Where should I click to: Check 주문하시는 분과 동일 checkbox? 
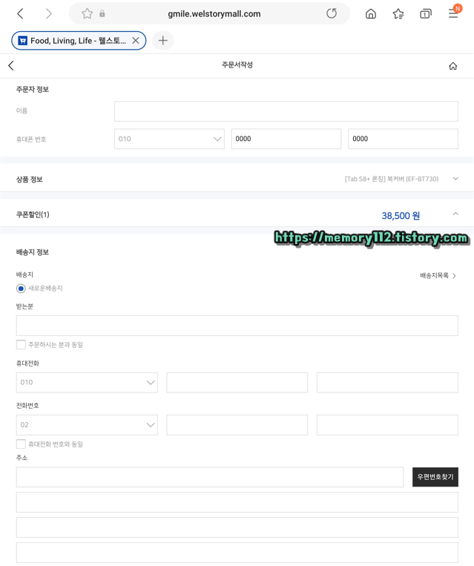21,344
